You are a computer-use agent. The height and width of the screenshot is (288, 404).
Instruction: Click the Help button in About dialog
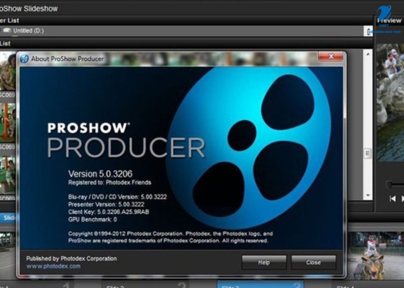click(264, 262)
